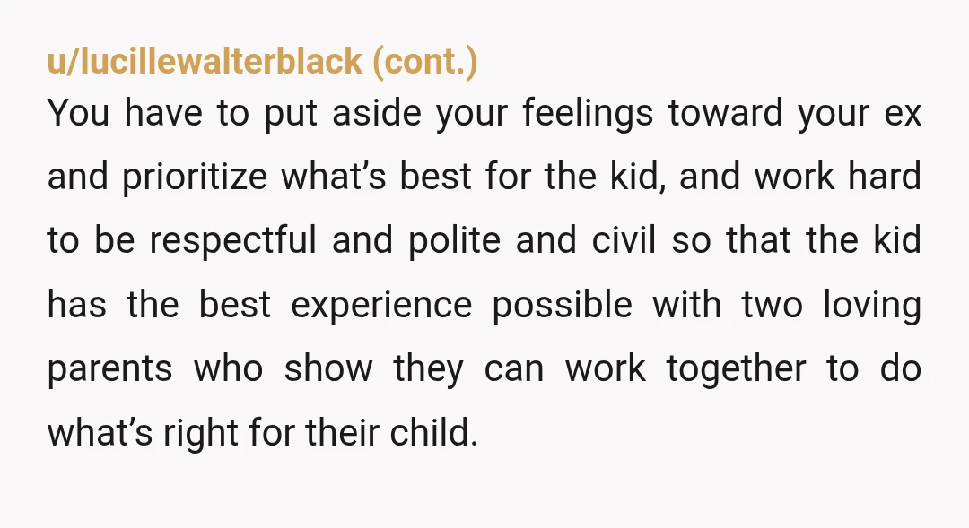The image size is (969, 528).
Task: Click the word "child." ending the comment
Action: coord(434,432)
